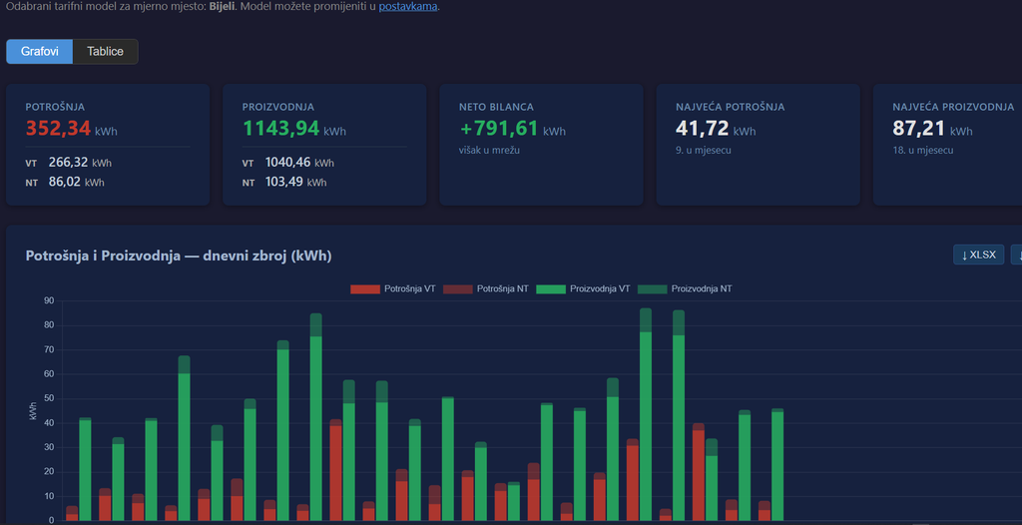Click the y-axis label 50
The height and width of the screenshot is (525, 1022).
(x=48, y=398)
